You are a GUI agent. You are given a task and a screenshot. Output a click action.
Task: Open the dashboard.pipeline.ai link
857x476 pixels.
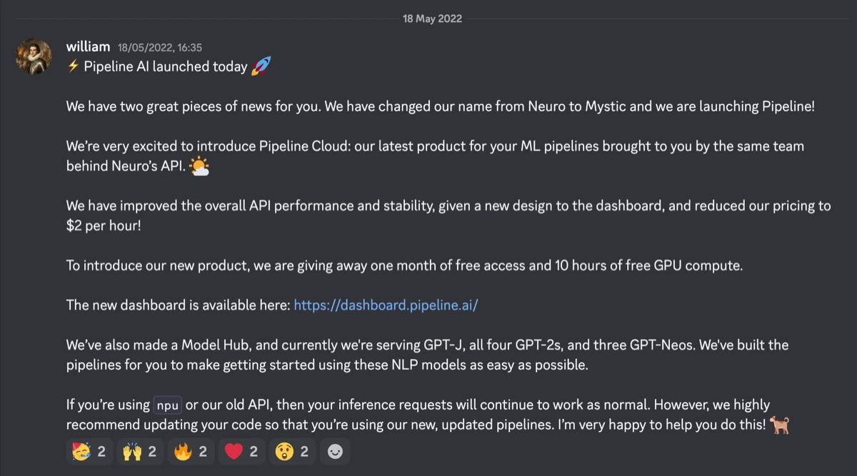[x=386, y=305]
